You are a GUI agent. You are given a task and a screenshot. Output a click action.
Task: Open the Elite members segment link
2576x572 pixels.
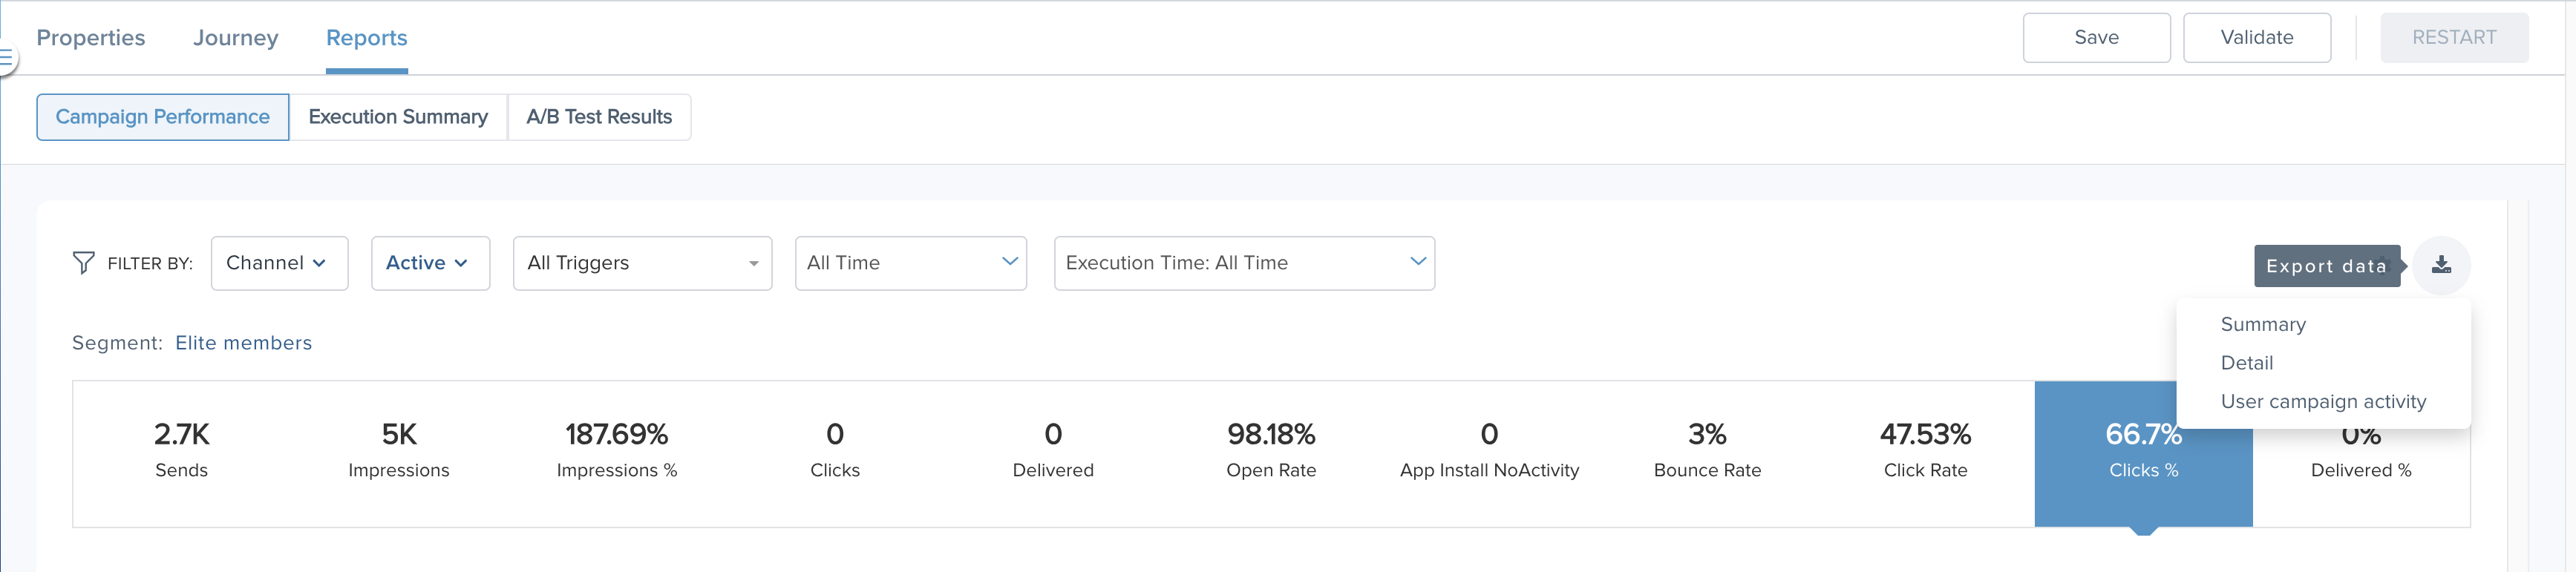point(243,343)
